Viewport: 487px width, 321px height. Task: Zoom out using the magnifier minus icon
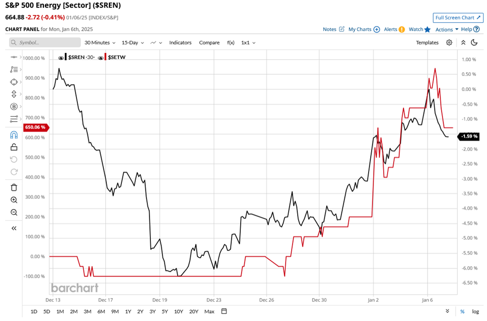click(14, 212)
